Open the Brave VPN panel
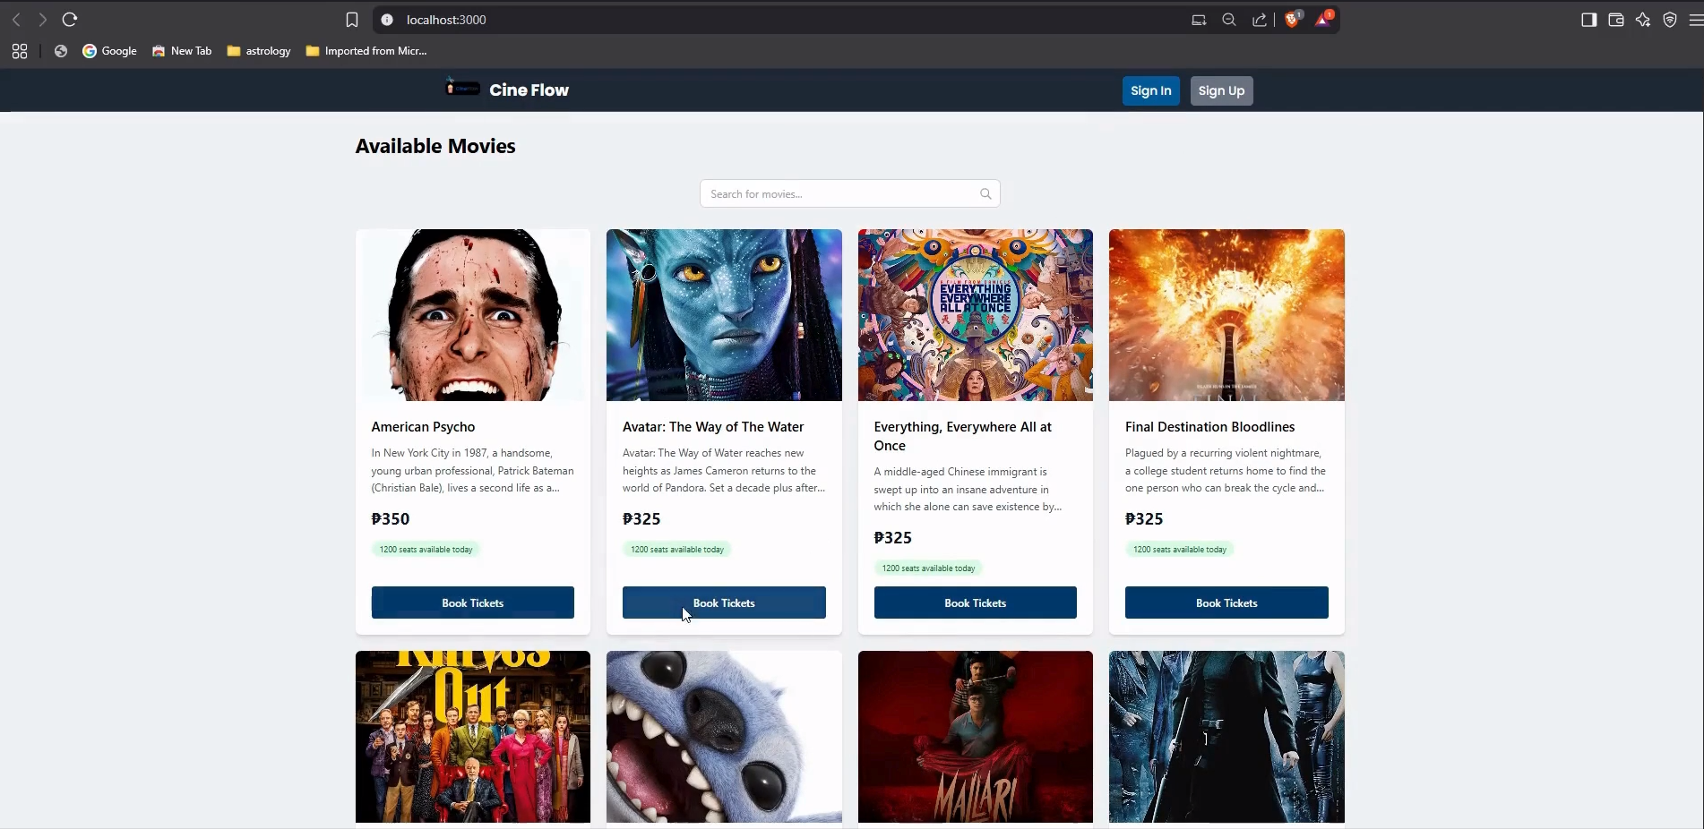 pos(1670,20)
